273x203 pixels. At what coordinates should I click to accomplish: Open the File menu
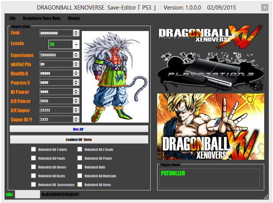13,18
